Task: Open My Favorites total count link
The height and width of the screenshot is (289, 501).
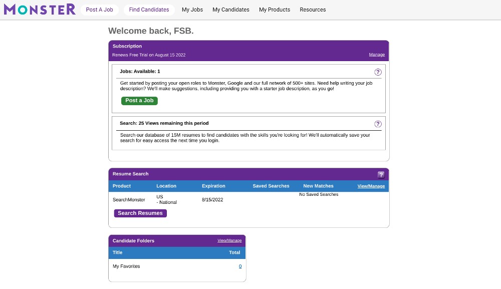Action: [x=240, y=266]
